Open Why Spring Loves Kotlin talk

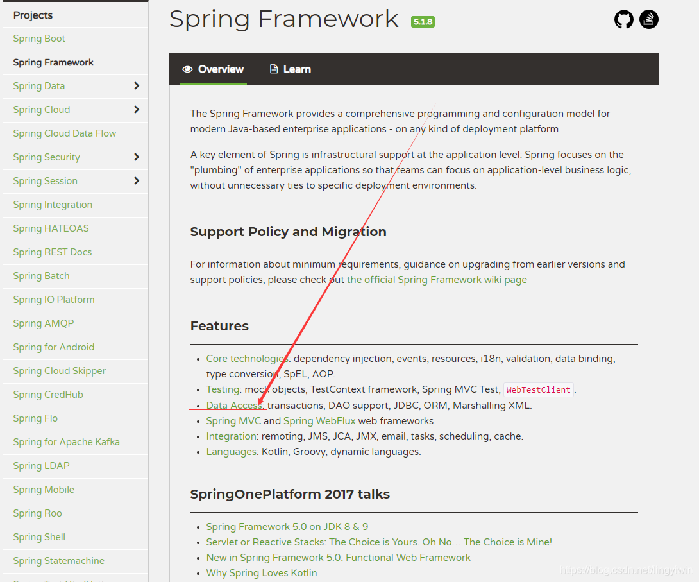pos(261,573)
